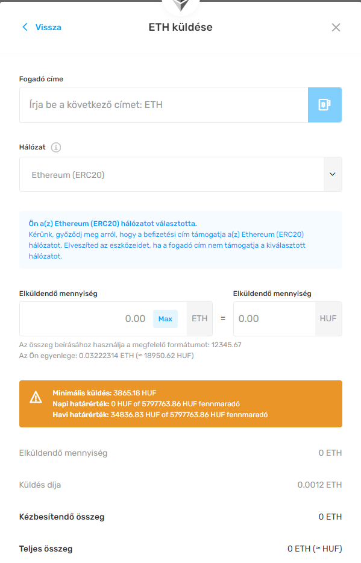Click the orange limits warning banner
The image size is (361, 563).
181,404
